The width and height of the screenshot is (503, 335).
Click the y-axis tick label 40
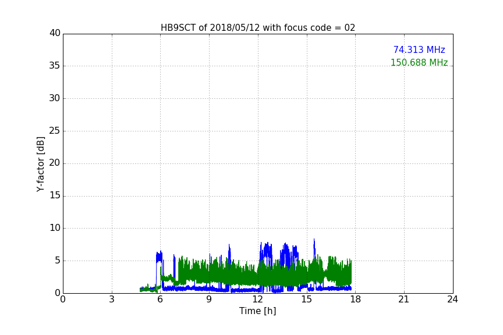(55, 33)
